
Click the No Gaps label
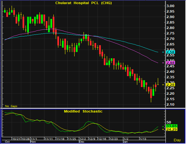11,106
